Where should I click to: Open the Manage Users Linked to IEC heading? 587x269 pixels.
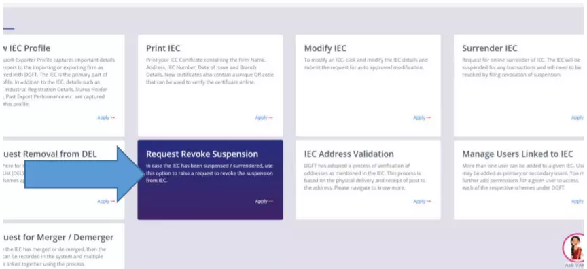pyautogui.click(x=518, y=154)
